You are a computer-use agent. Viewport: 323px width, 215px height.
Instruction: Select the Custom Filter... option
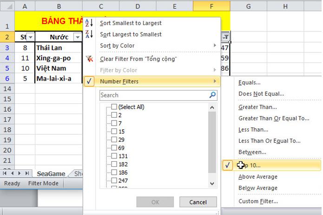point(258,201)
